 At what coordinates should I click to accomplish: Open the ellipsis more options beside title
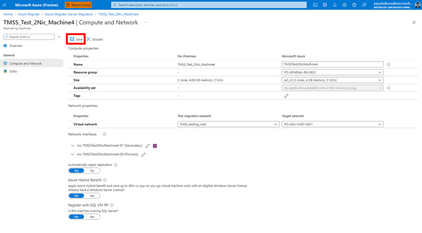point(146,23)
